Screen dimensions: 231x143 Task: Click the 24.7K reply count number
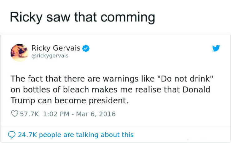[x=27, y=135]
